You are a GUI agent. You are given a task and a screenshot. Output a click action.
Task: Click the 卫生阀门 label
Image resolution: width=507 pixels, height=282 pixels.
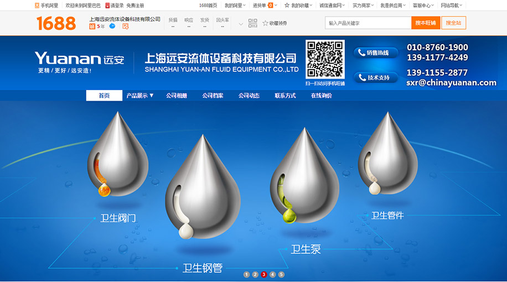pyautogui.click(x=118, y=218)
